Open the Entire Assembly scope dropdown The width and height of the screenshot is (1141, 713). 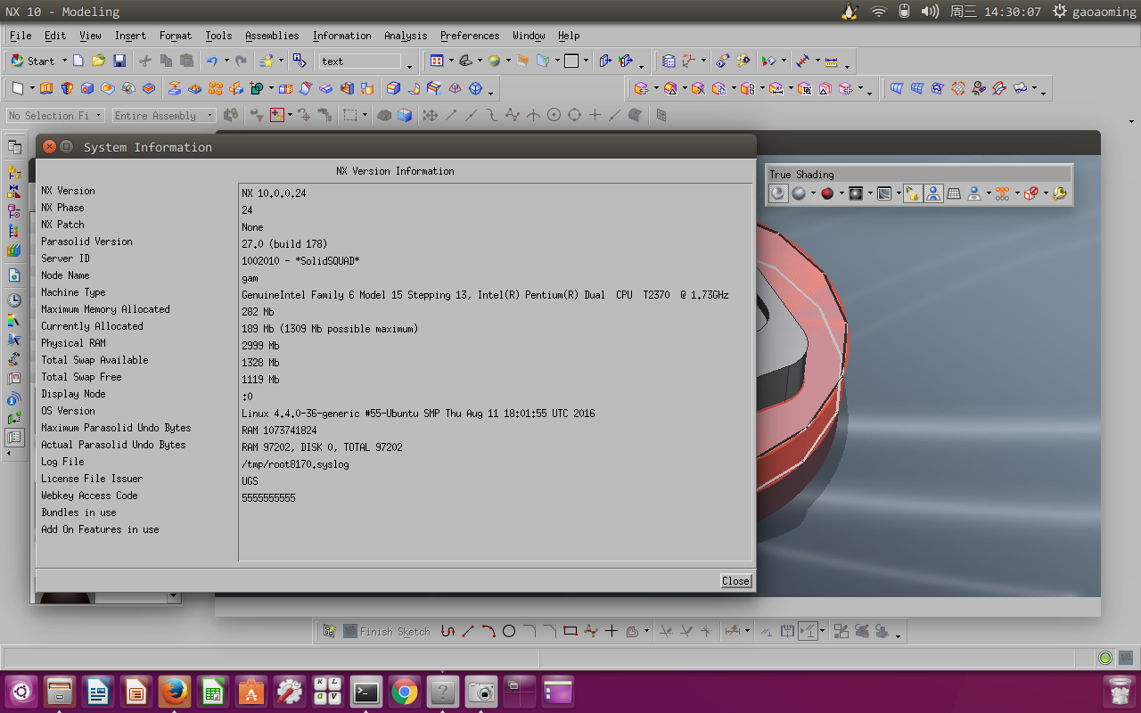point(164,116)
